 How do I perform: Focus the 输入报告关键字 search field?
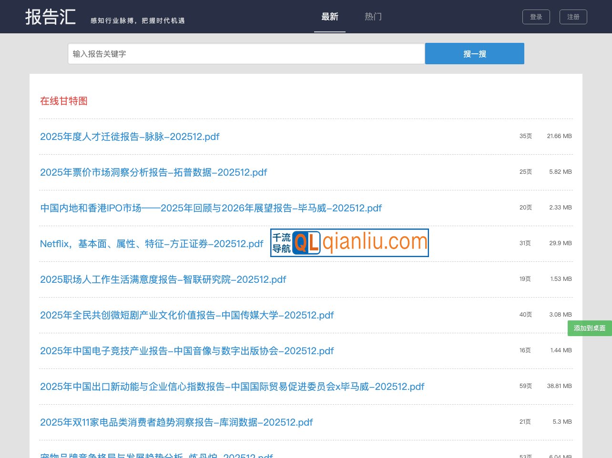point(246,54)
